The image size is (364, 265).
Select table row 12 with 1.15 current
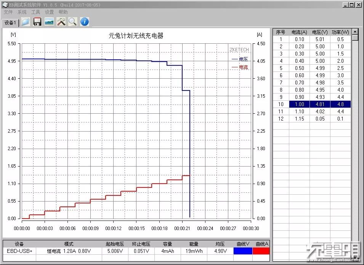click(312, 119)
